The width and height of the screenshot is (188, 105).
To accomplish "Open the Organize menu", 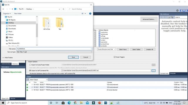I will (7, 14).
